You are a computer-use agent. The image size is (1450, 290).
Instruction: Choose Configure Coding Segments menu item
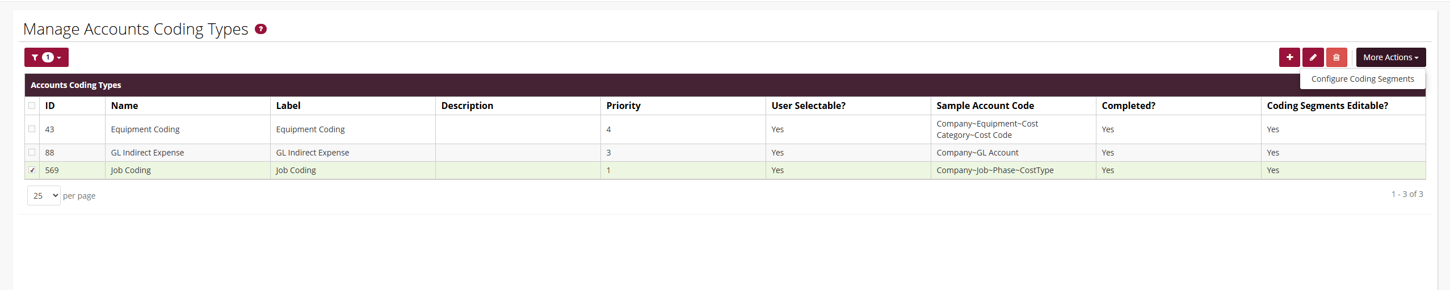(x=1362, y=79)
